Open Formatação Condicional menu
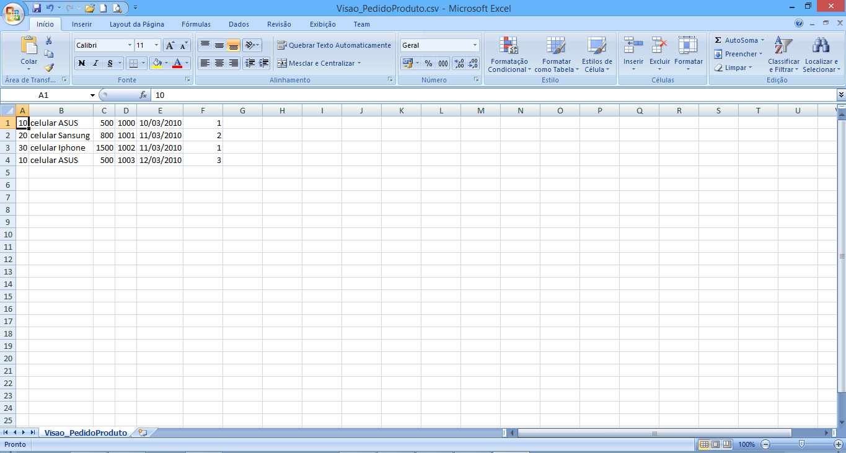Image resolution: width=846 pixels, height=453 pixels. tap(509, 55)
